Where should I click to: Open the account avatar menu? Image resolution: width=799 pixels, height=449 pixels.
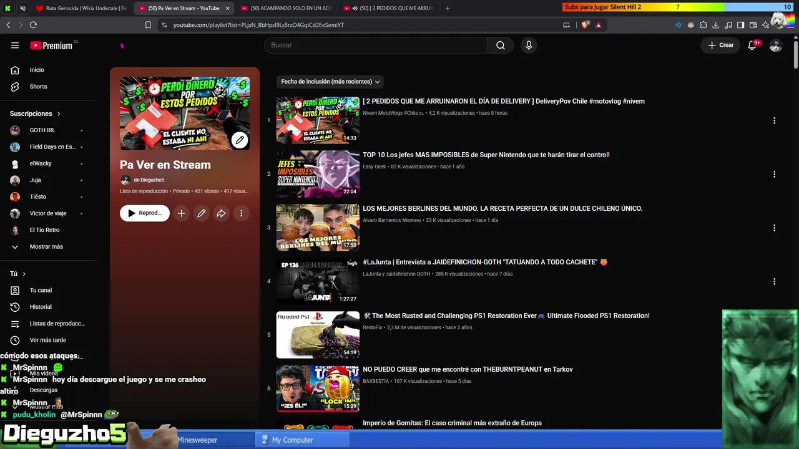pos(776,46)
